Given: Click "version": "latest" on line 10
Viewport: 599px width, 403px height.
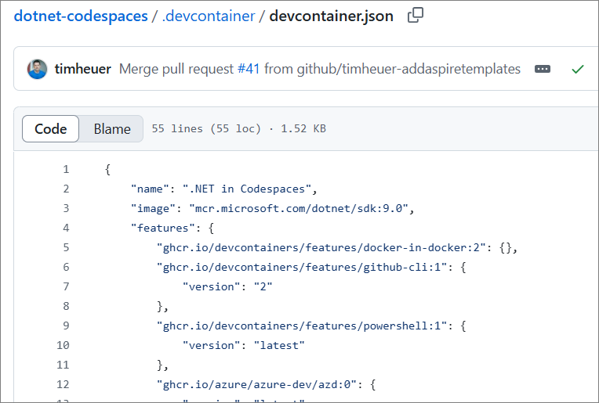Looking at the screenshot, I should point(243,345).
